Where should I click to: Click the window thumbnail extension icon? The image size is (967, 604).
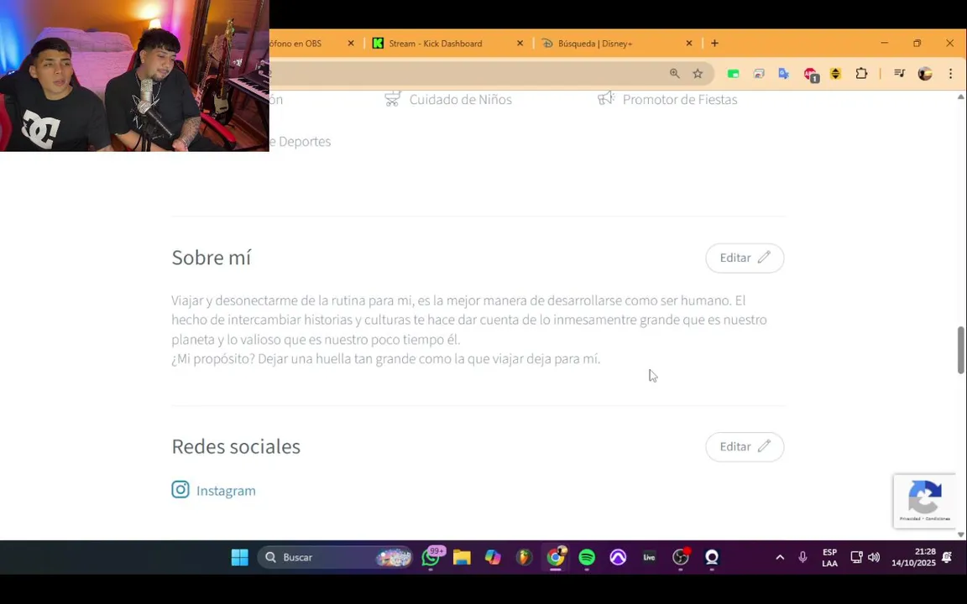tap(759, 73)
